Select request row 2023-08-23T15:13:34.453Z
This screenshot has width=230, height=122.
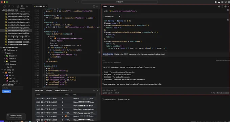[66, 116]
